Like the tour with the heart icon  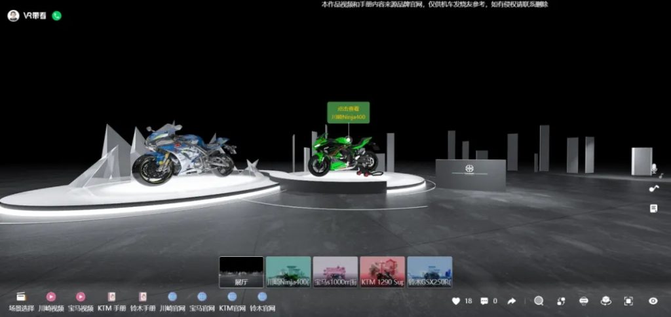tap(456, 301)
